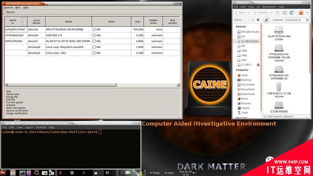Open the CAINE main menu in the taskbar
Image resolution: width=313 pixels, height=176 pixels.
pyautogui.click(x=3, y=173)
